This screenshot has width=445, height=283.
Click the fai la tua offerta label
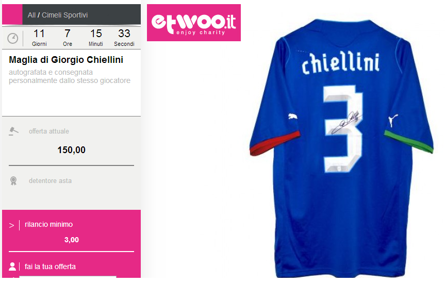(x=50, y=267)
